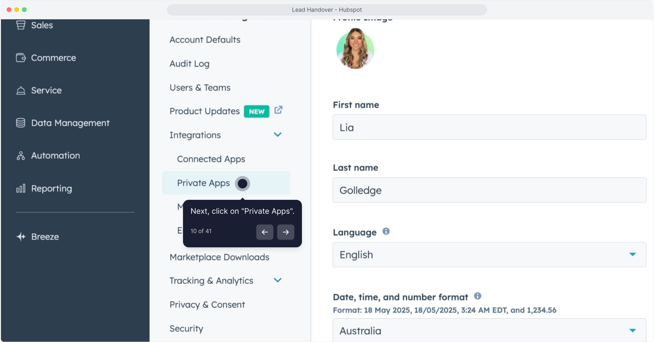Click the First name input field
This screenshot has height=342, width=654.
(489, 127)
